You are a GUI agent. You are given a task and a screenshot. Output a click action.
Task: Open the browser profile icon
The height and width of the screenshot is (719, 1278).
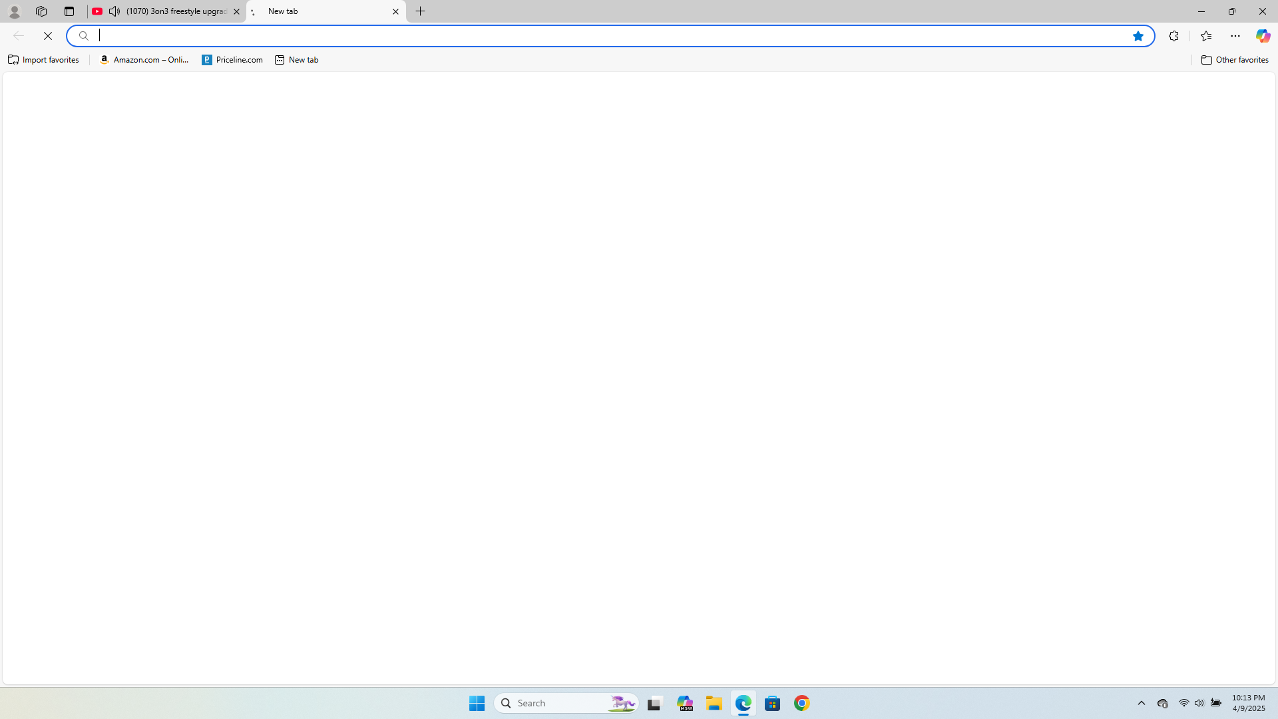tap(14, 11)
